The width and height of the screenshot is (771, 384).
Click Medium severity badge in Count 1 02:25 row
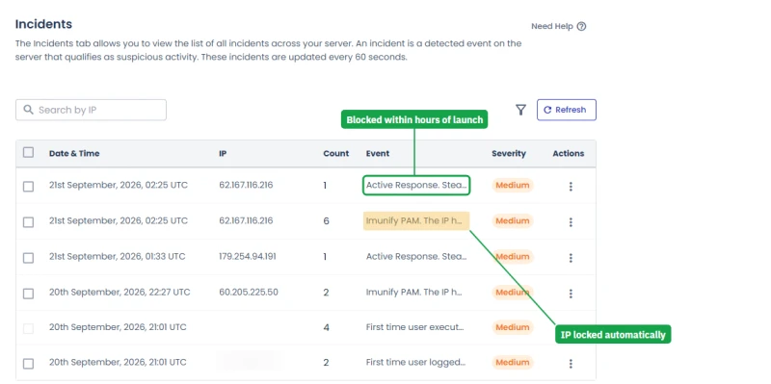tap(513, 185)
